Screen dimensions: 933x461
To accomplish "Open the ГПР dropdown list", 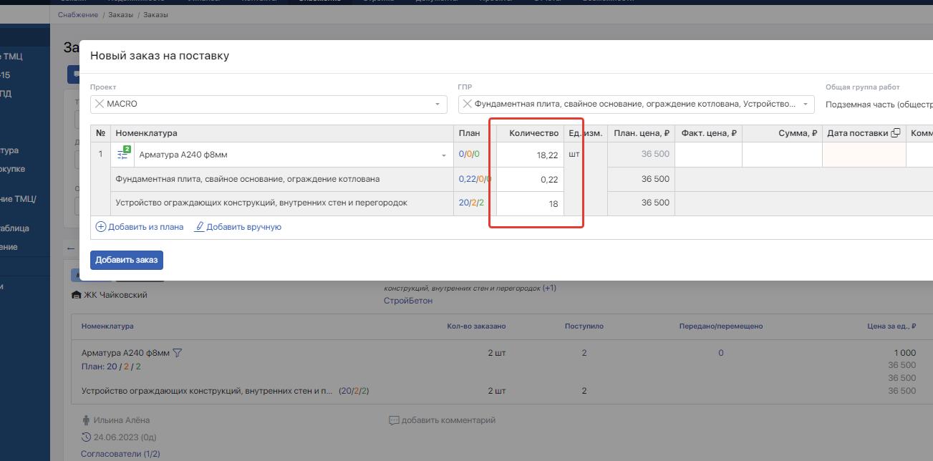I will point(806,105).
